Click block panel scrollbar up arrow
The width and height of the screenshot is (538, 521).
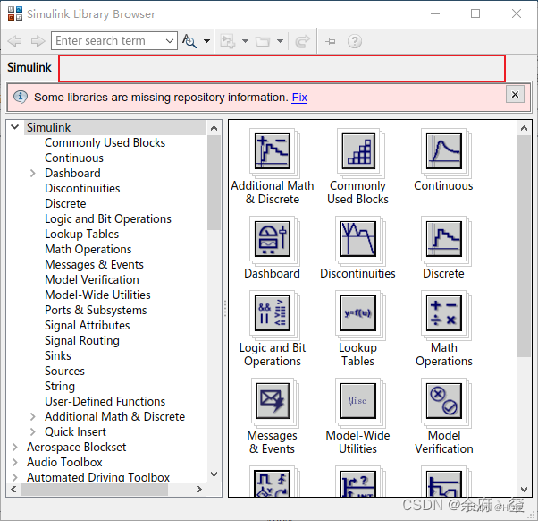(x=524, y=129)
